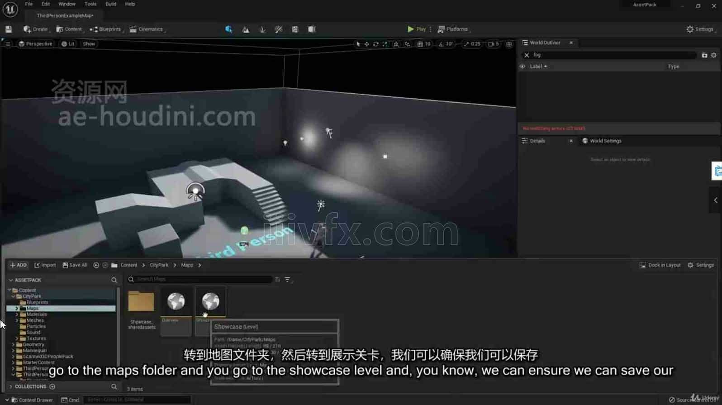722x405 pixels.
Task: Click Import in the Content Browser
Action: [45, 265]
